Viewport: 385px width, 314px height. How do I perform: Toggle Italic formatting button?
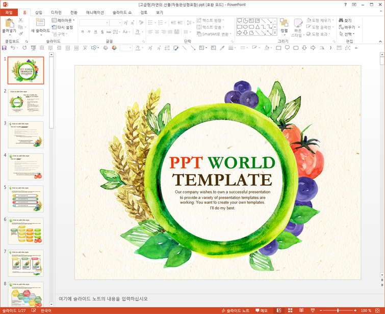click(x=89, y=32)
